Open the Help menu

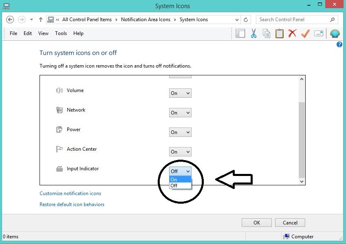[x=78, y=33]
